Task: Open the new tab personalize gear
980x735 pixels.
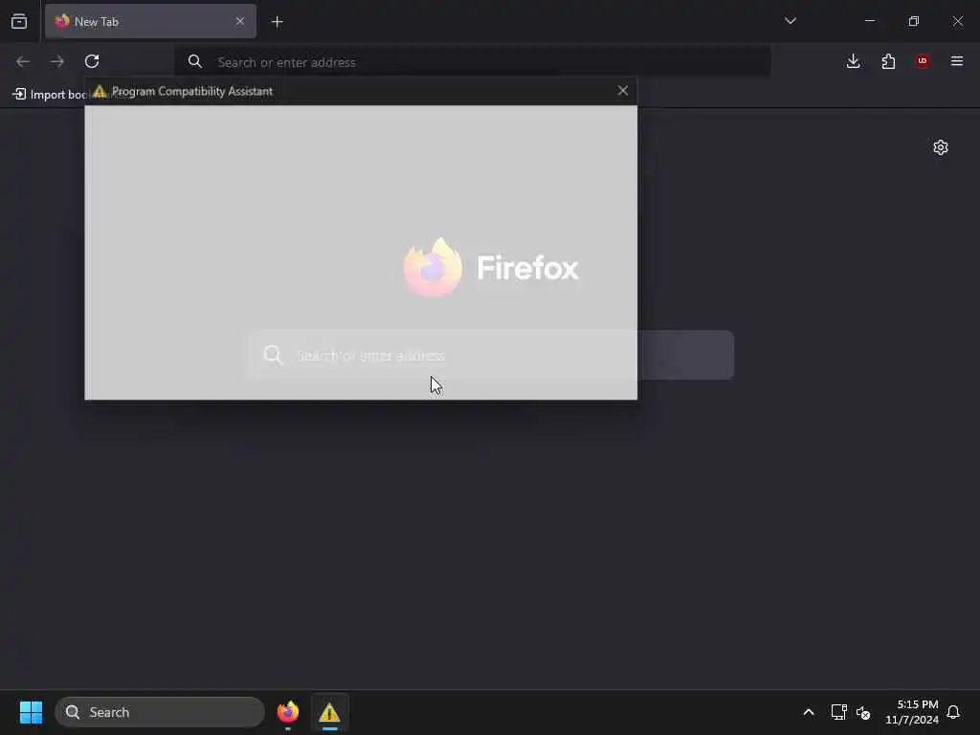Action: pos(941,147)
